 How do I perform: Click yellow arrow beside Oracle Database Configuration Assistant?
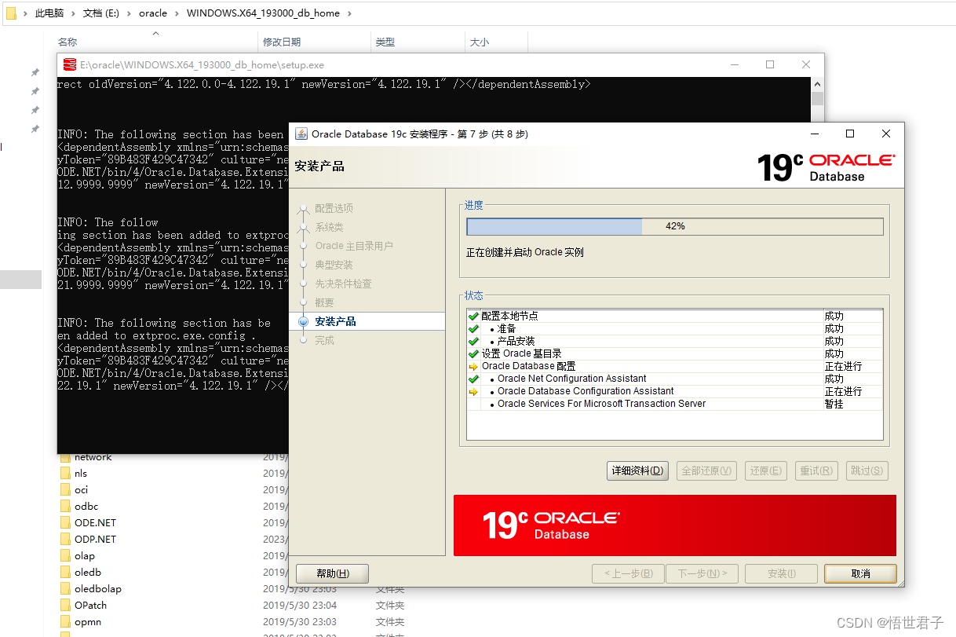(x=473, y=391)
